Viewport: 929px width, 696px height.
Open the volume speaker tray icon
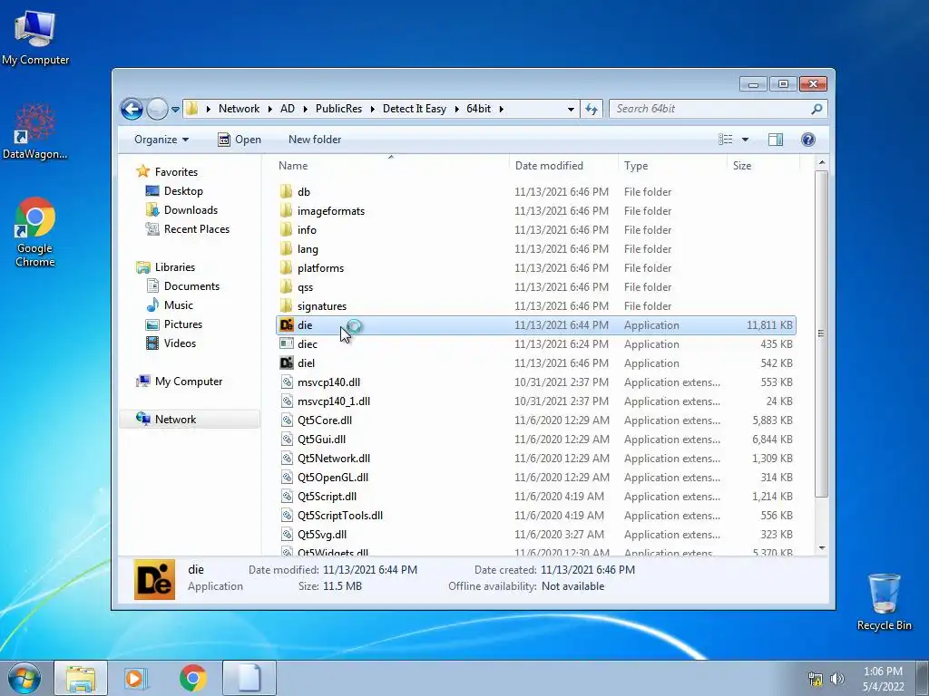837,679
